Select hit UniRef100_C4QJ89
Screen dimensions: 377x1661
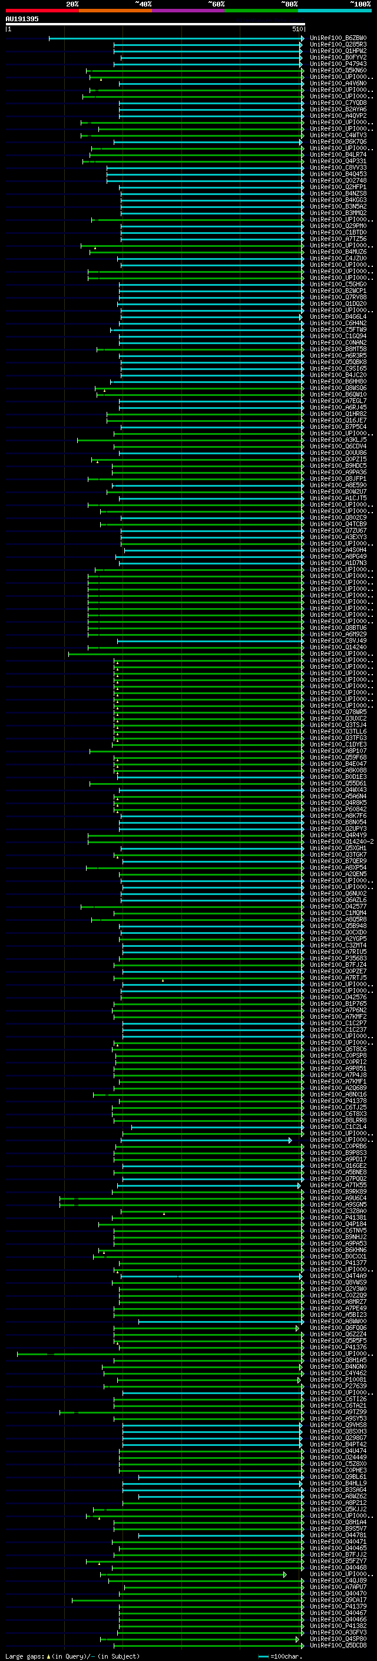click(x=338, y=1580)
